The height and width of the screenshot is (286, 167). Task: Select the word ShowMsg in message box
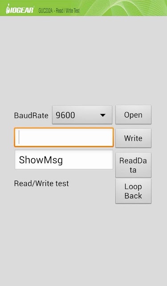tap(41, 160)
